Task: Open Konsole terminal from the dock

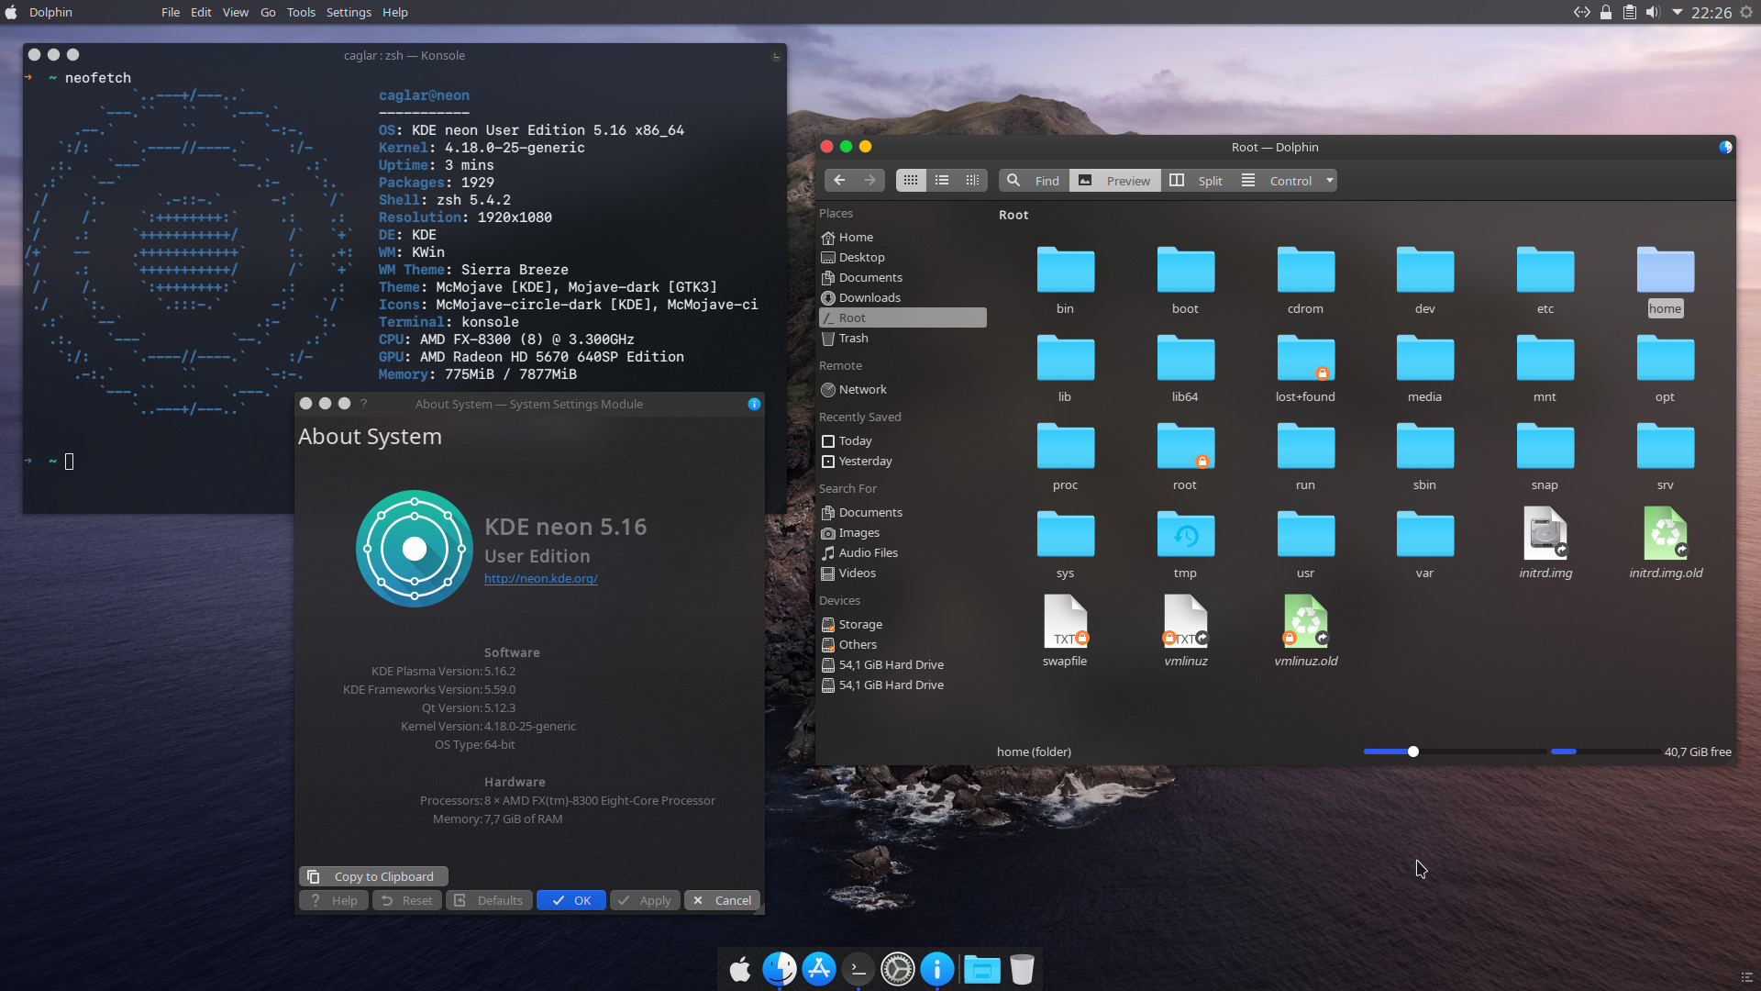Action: (x=858, y=969)
